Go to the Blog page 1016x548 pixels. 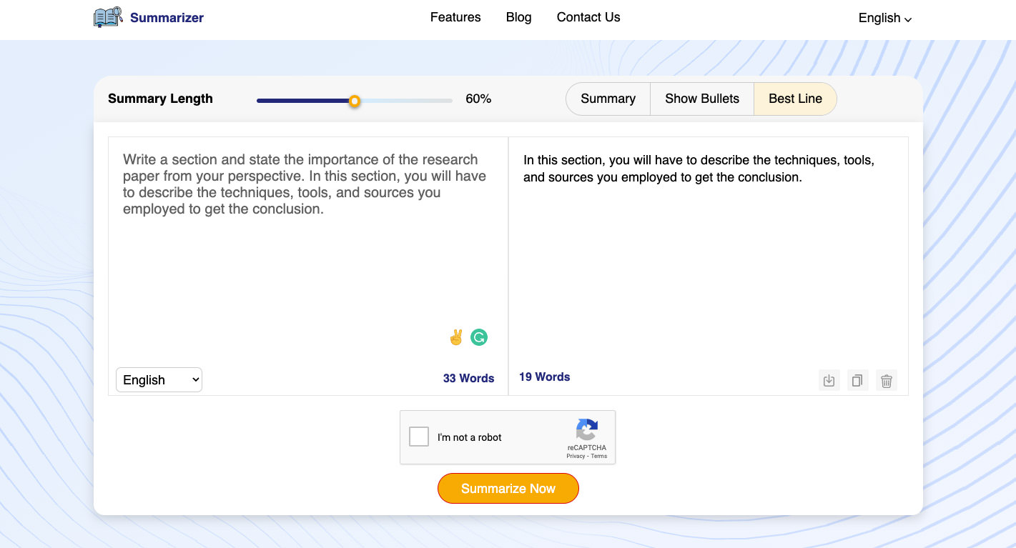[518, 17]
